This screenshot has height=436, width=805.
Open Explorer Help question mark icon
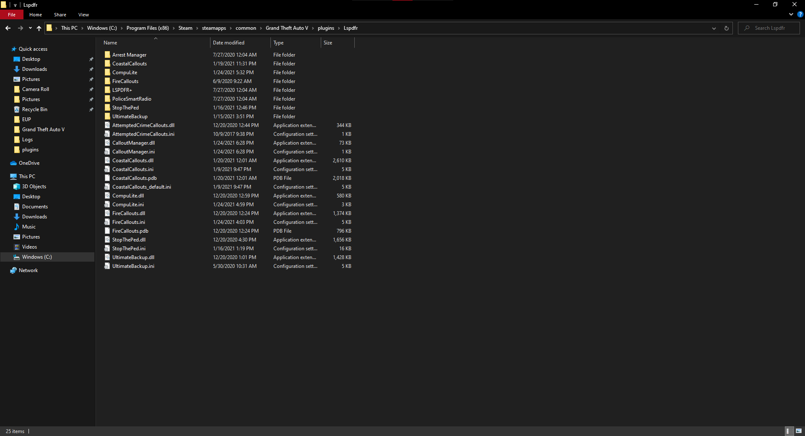(x=800, y=14)
